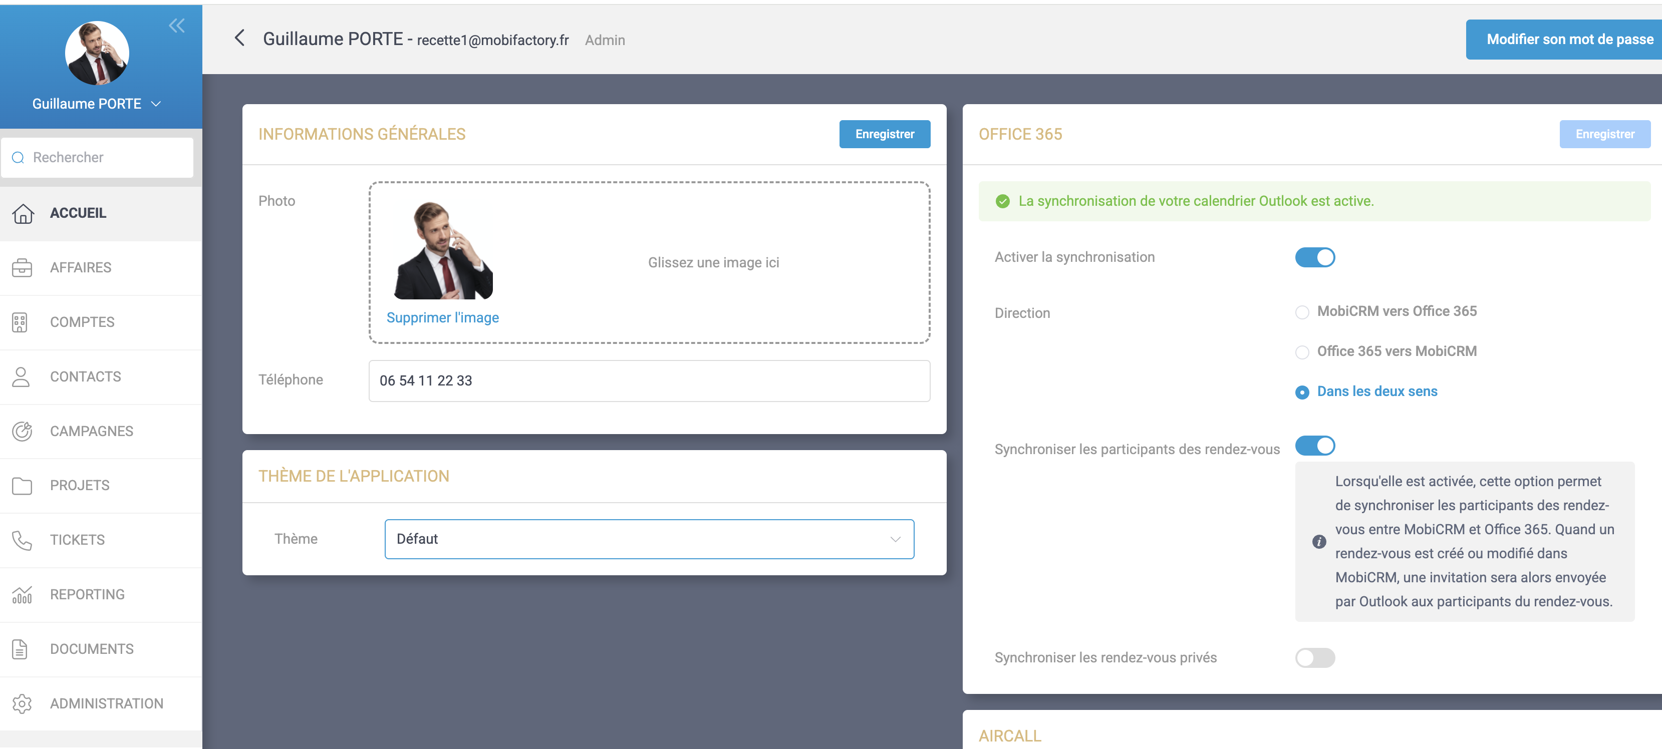Click the Campagnes target icon
Image resolution: width=1662 pixels, height=749 pixels.
pos(22,431)
